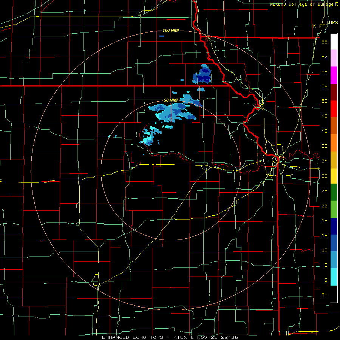This screenshot has width=340, height=340.
Task: Click the legend value 38
Action: (x=325, y=146)
